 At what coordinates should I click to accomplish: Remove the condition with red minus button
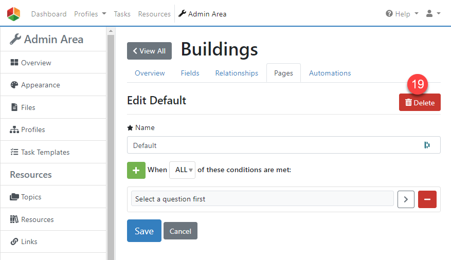click(x=427, y=199)
